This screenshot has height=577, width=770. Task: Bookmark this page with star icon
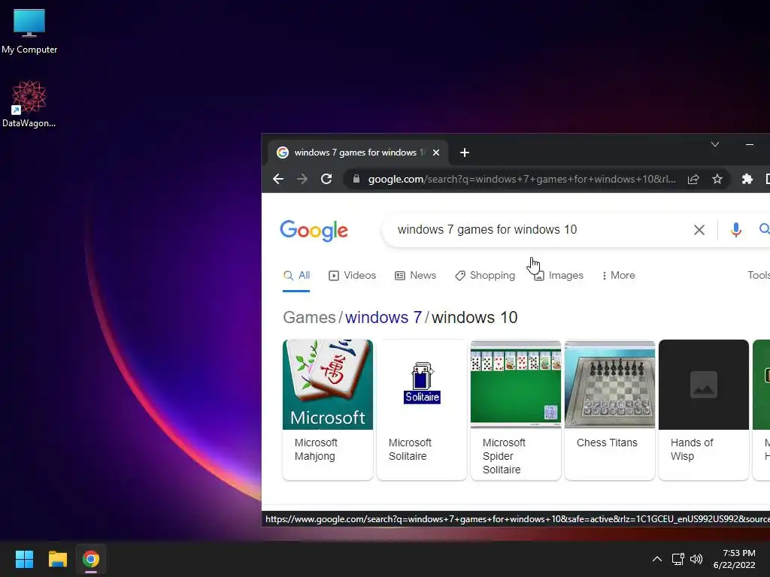coord(717,179)
